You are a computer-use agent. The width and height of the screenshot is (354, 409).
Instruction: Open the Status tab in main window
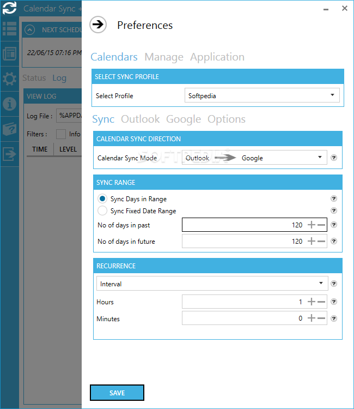click(x=34, y=78)
